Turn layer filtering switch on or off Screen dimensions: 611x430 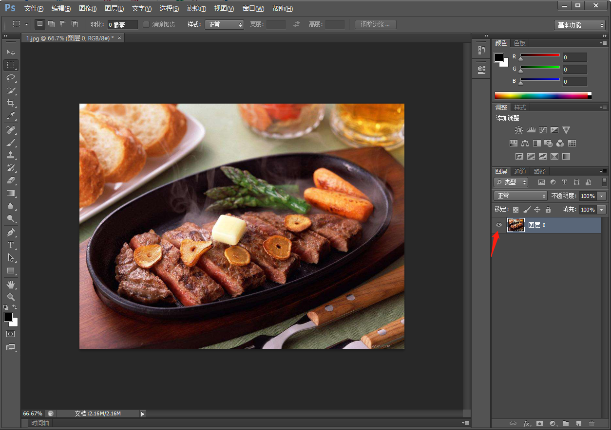(604, 182)
